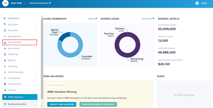
Task: Open the external link icon beside Account overview
Action: 50,3
